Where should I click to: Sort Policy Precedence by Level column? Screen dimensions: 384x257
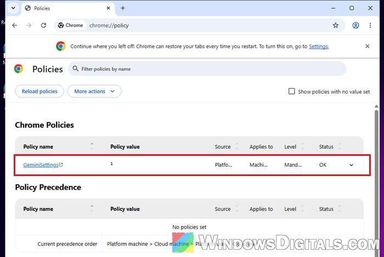302,209
